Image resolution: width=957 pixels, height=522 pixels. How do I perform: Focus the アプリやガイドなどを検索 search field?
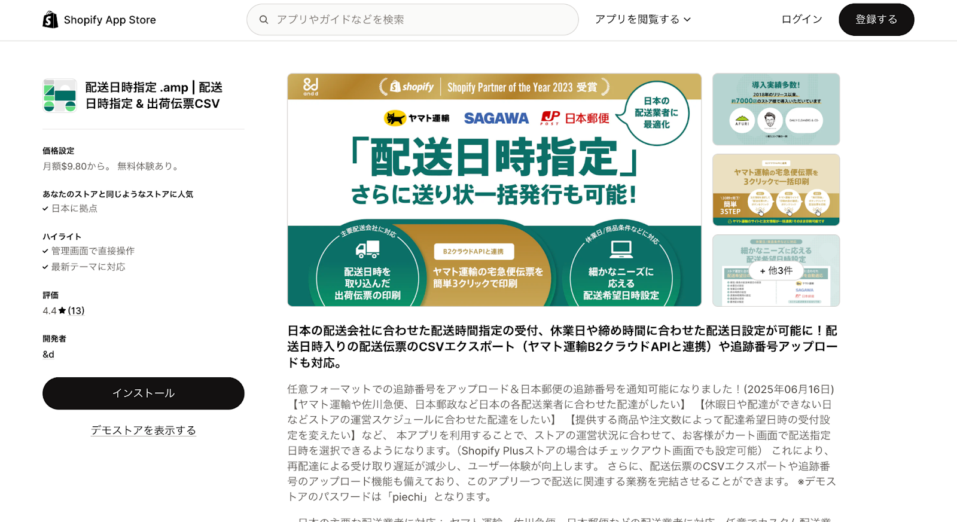click(x=412, y=20)
